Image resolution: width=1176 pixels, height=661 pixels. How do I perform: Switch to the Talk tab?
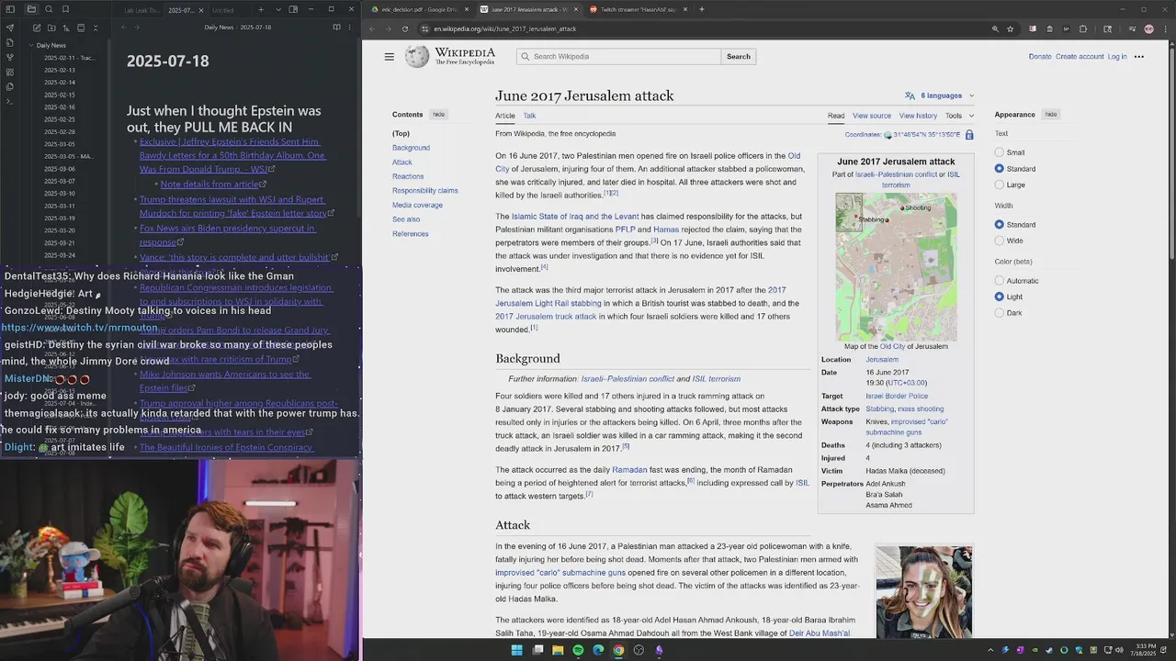click(529, 116)
